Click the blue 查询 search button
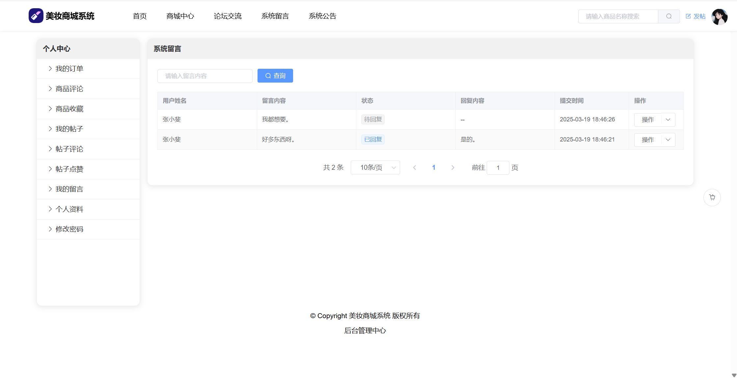 click(275, 76)
